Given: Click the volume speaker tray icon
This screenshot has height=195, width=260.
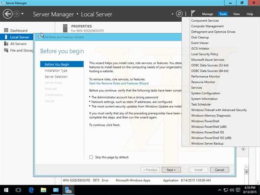Looking at the screenshot, I should pyautogui.click(x=232, y=190).
